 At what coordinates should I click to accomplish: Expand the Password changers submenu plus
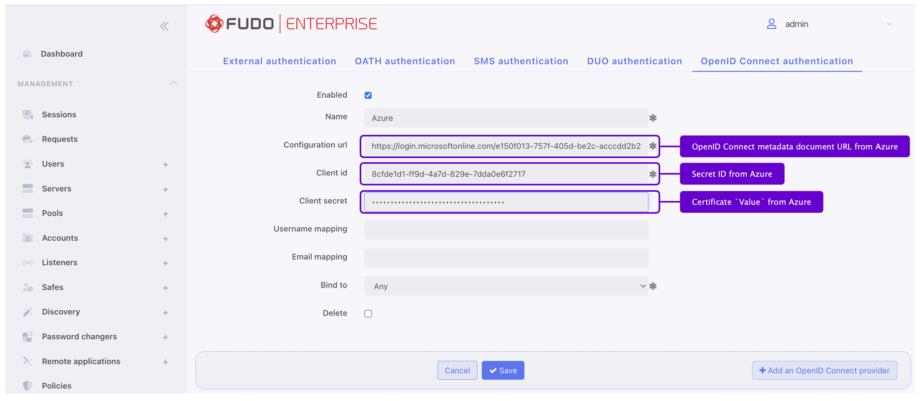point(165,337)
